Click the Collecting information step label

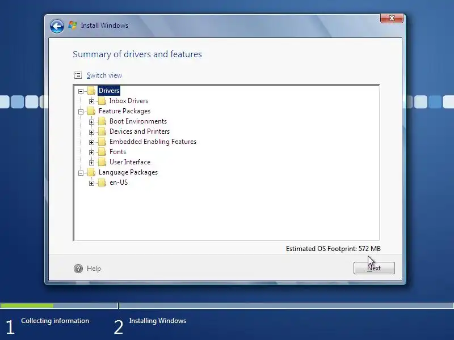(55, 321)
